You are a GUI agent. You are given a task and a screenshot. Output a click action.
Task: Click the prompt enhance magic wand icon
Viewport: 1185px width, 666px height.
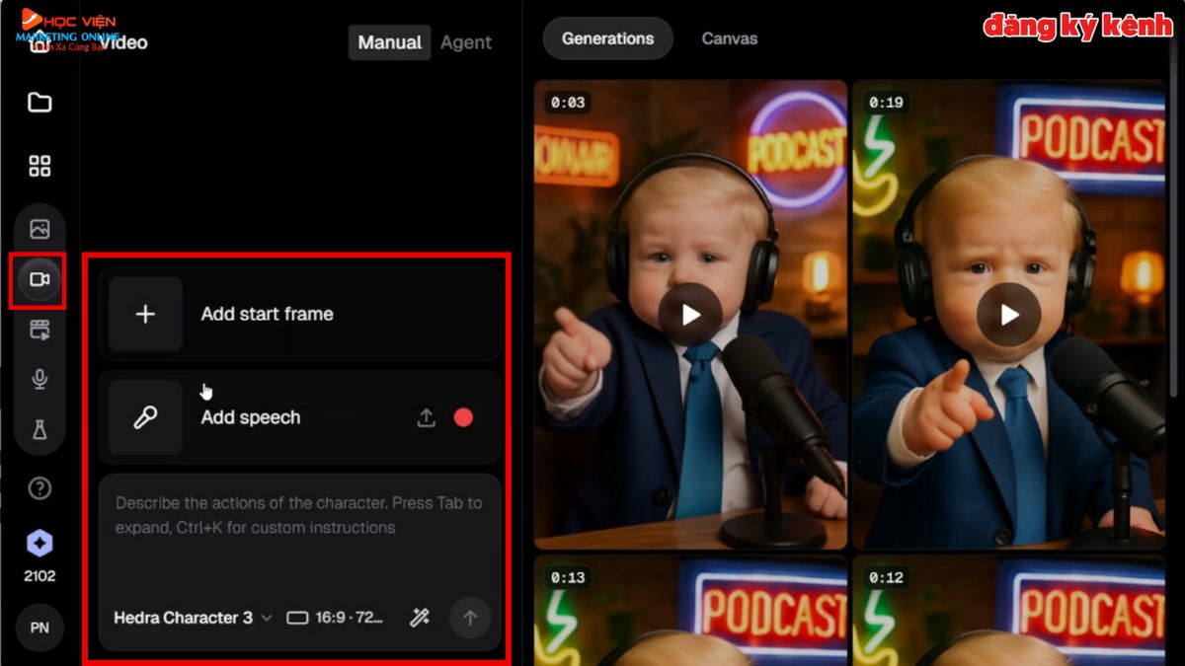pyautogui.click(x=419, y=617)
